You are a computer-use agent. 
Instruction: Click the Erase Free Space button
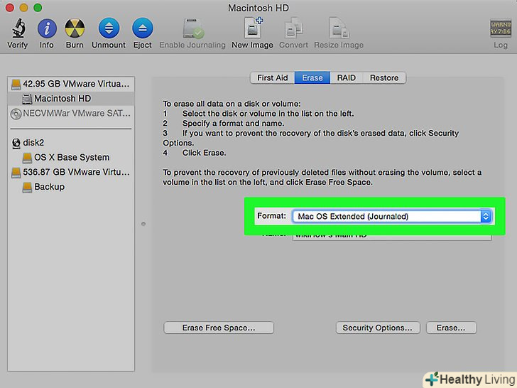tap(219, 328)
